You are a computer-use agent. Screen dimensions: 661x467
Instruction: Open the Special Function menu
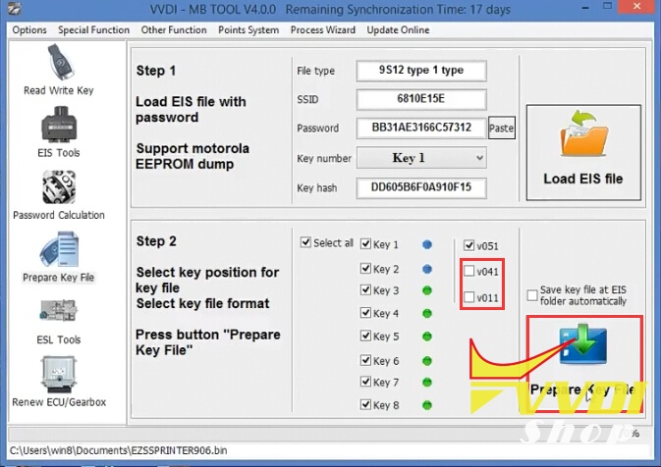click(94, 29)
